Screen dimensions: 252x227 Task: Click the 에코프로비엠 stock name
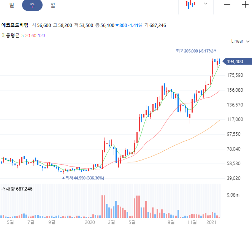coord(15,25)
